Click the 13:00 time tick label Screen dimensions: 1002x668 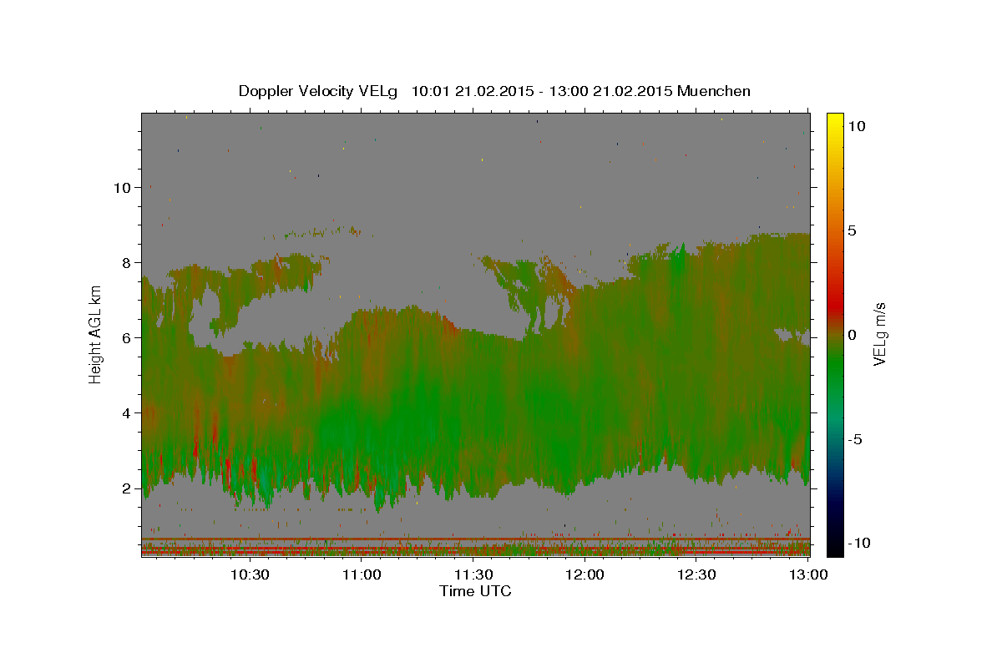[x=807, y=574]
